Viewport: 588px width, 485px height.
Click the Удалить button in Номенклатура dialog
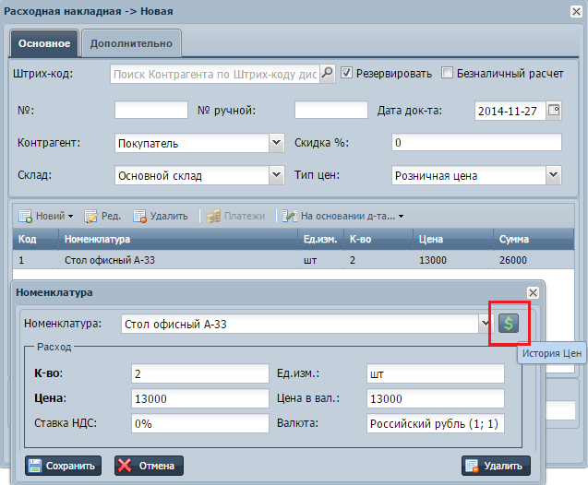pyautogui.click(x=496, y=466)
